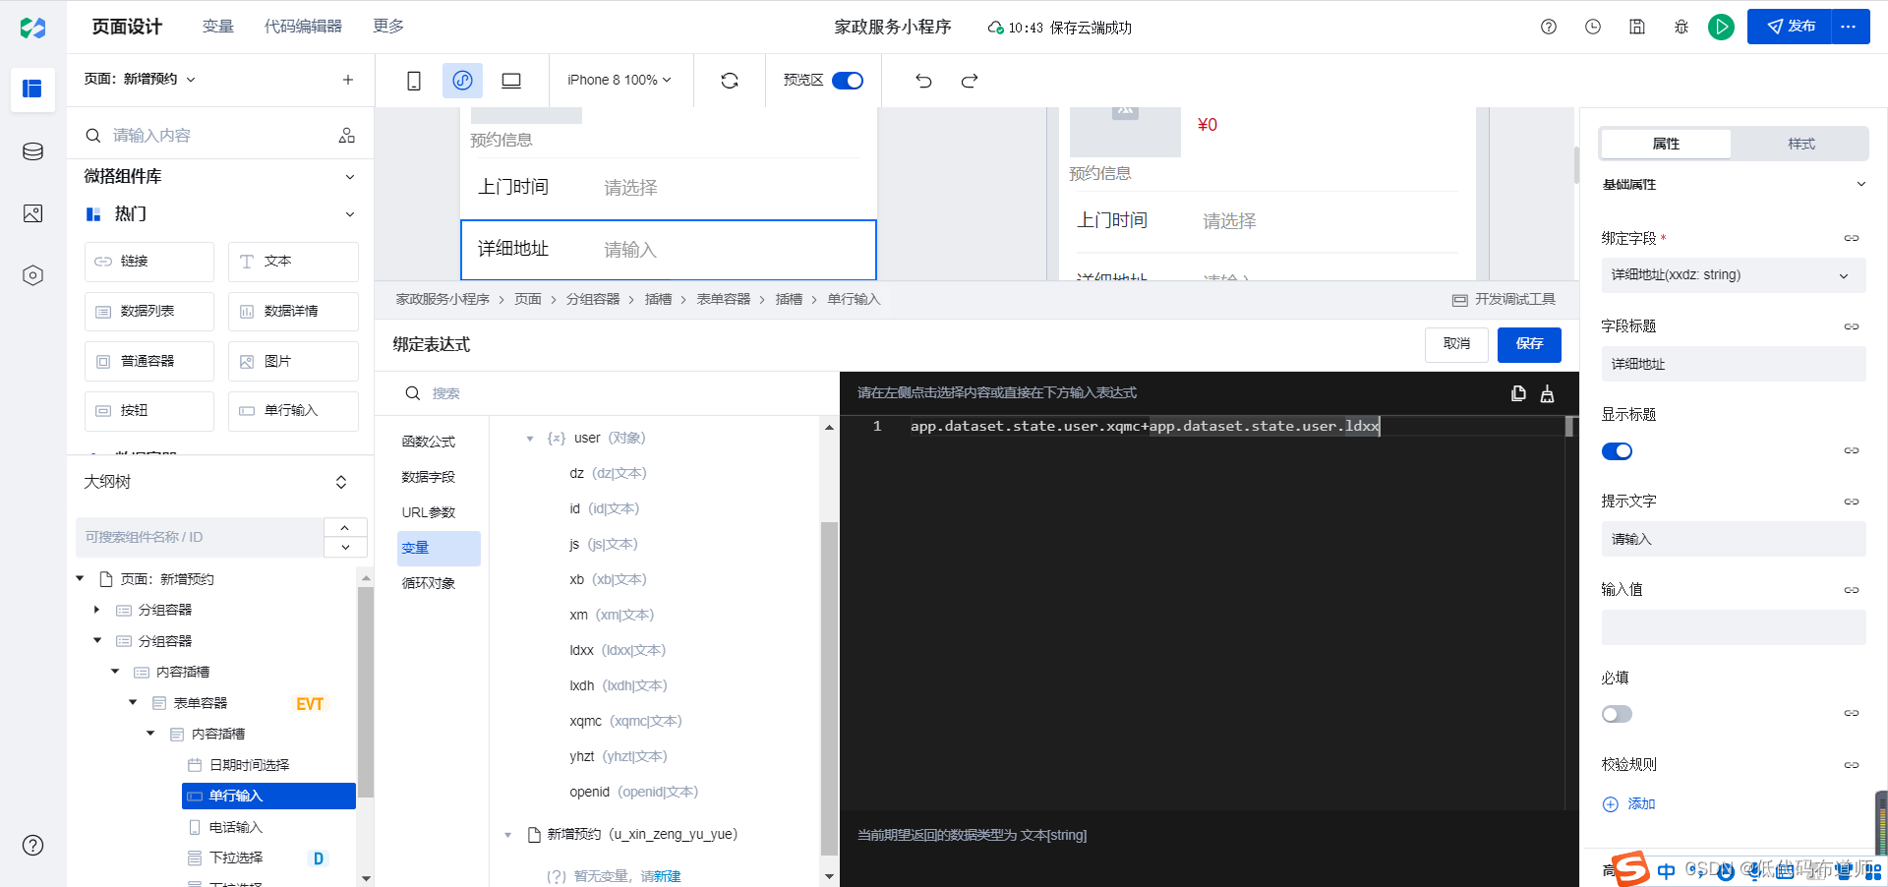Open the help icon at sidebar bottom
The image size is (1888, 887).
32,845
